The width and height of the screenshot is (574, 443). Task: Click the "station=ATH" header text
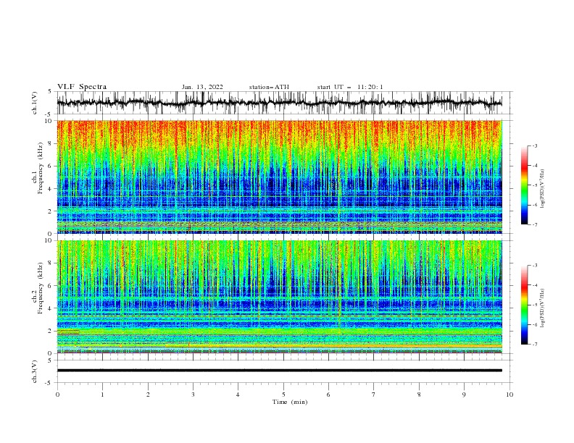click(269, 87)
